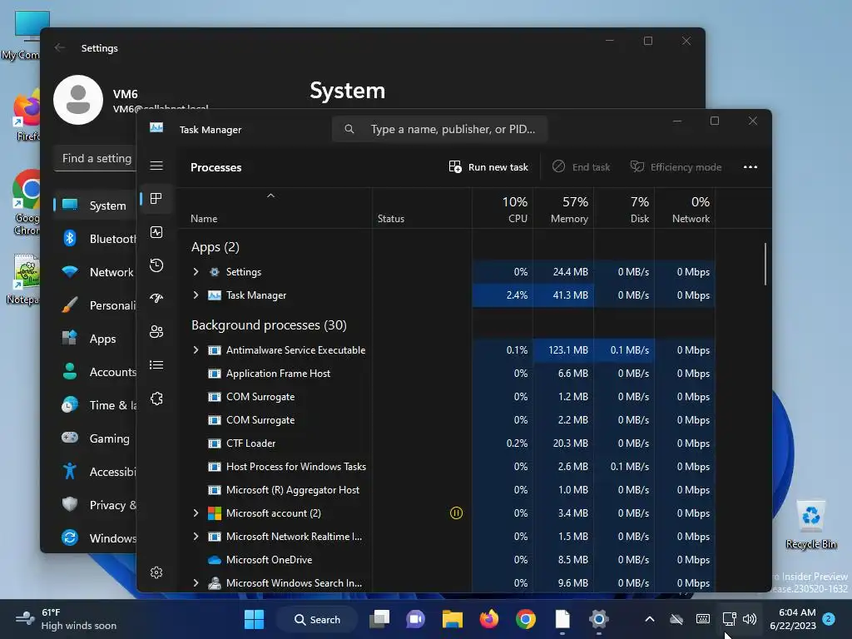Open Users page icon in Task Manager
The width and height of the screenshot is (852, 639).
coord(156,331)
